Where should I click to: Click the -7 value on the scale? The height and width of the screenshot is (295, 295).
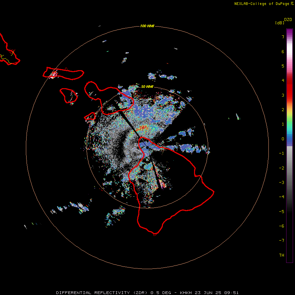[x=282, y=241]
